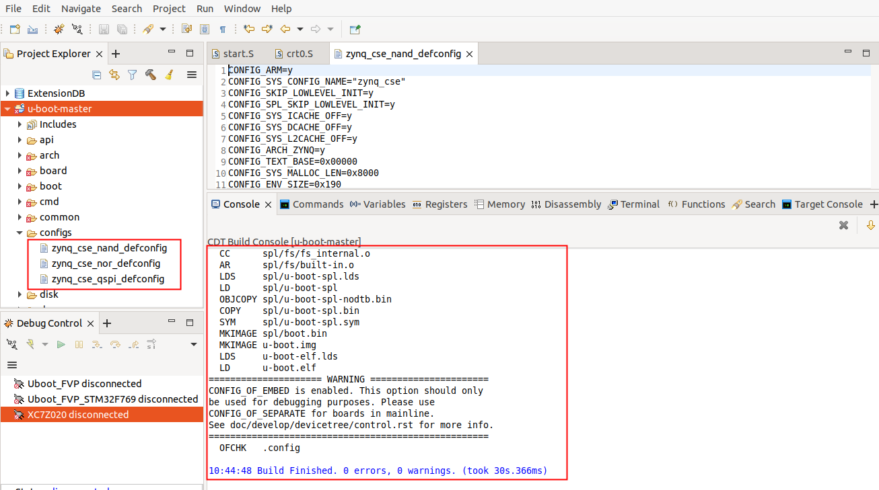Click the green Resume play icon
Image resolution: width=879 pixels, height=490 pixels.
(x=61, y=344)
